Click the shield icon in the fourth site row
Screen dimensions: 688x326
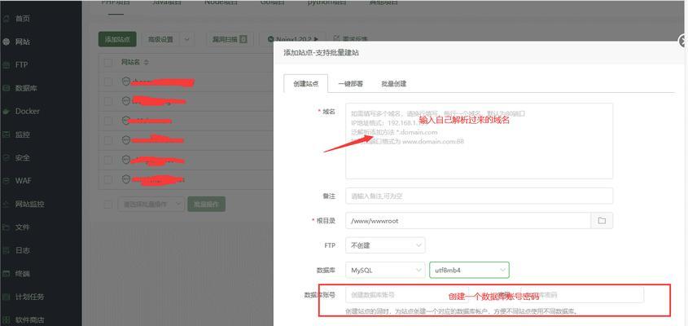pyautogui.click(x=126, y=139)
